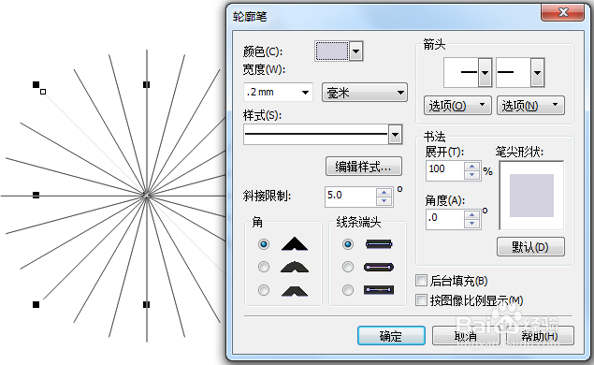
Task: Select the mitered corner radio button
Action: pos(264,244)
